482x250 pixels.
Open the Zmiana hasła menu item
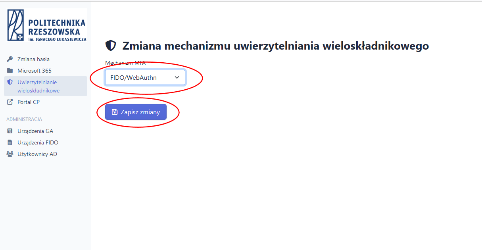(33, 59)
